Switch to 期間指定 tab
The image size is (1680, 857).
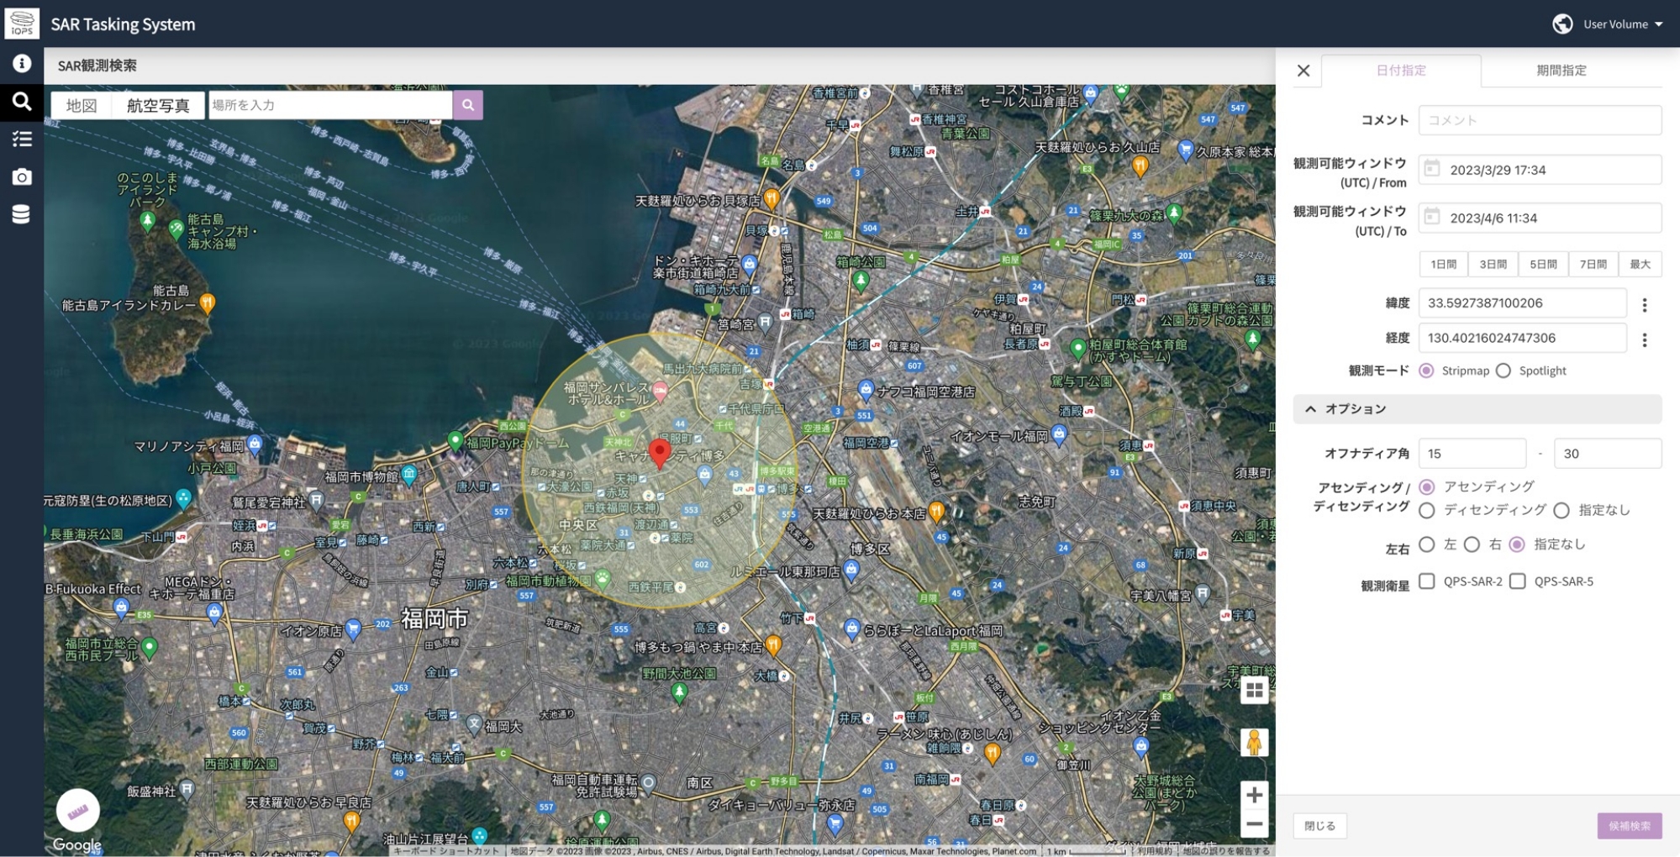pos(1562,71)
